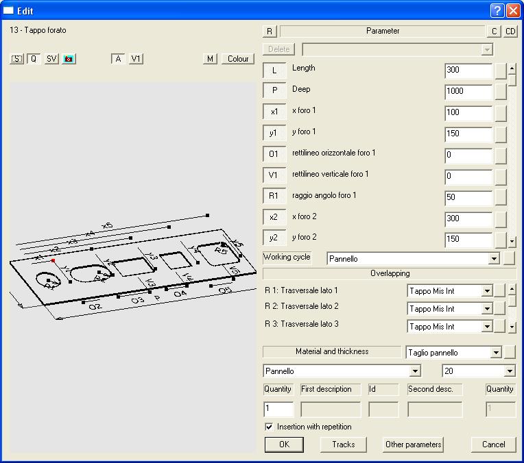The height and width of the screenshot is (463, 524).
Task: Toggle the A button above the preview
Action: pyautogui.click(x=118, y=59)
